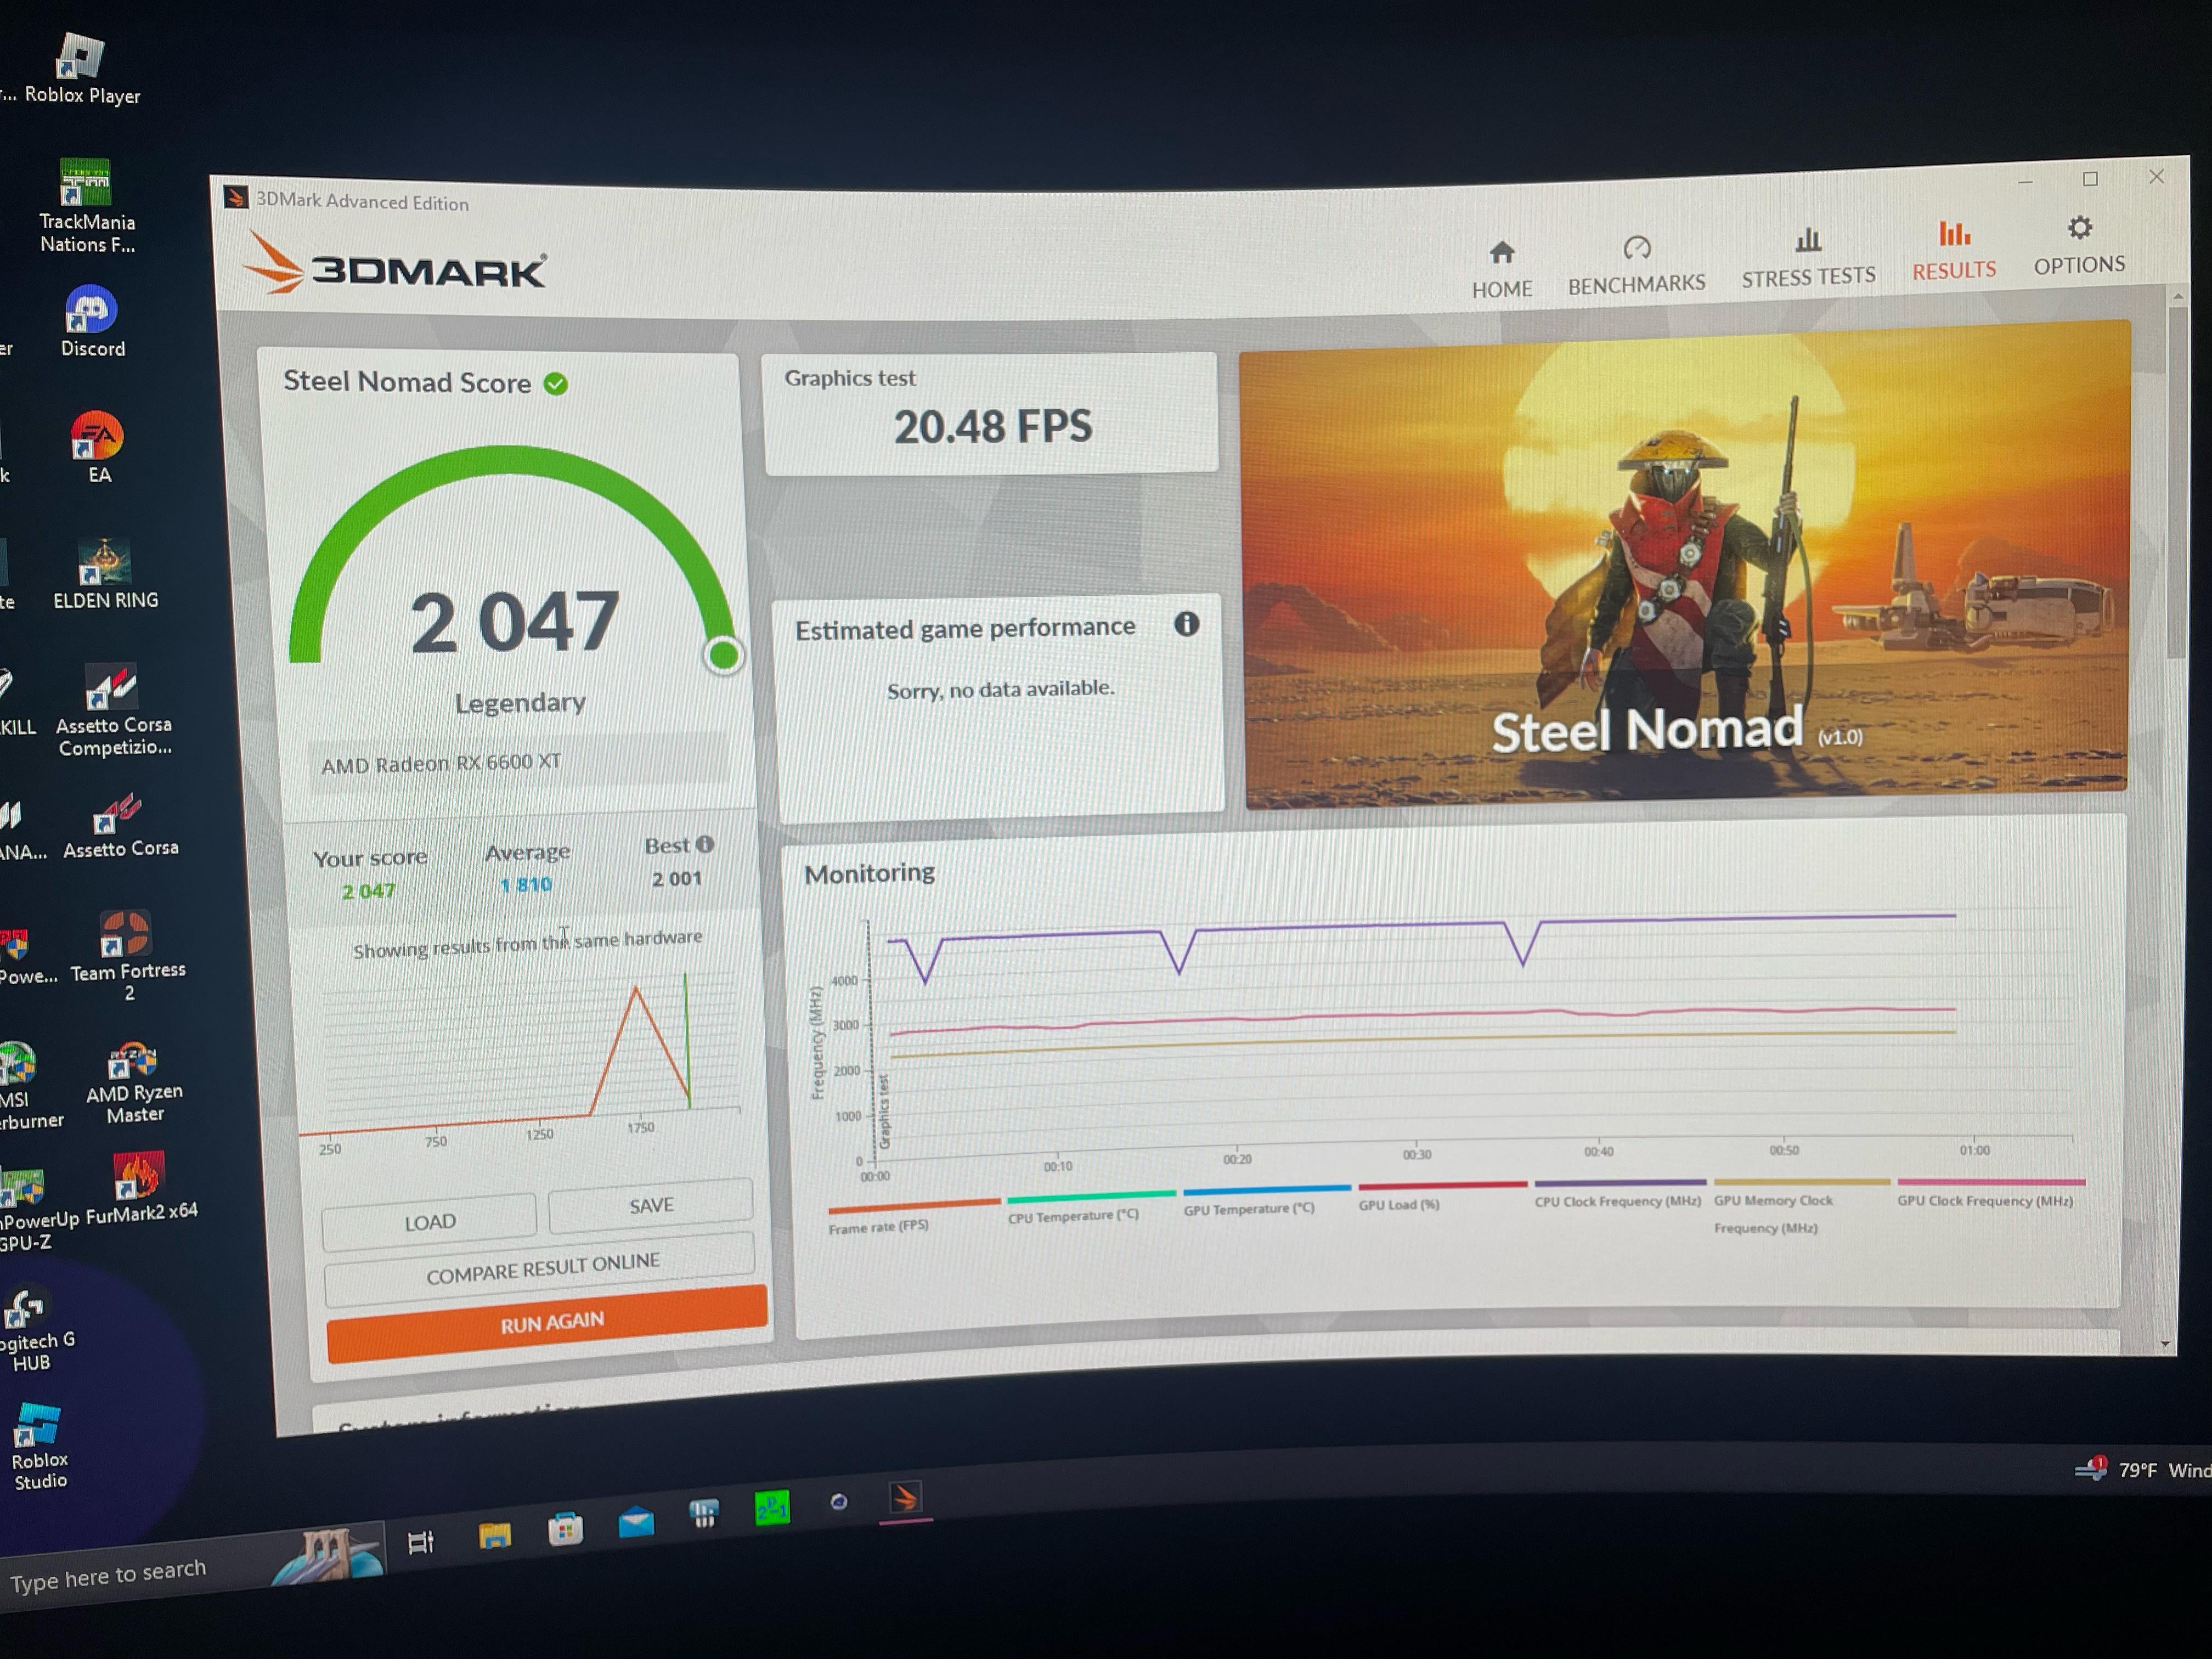This screenshot has width=2212, height=1659.
Task: Click the LOAD result button
Action: coord(430,1222)
